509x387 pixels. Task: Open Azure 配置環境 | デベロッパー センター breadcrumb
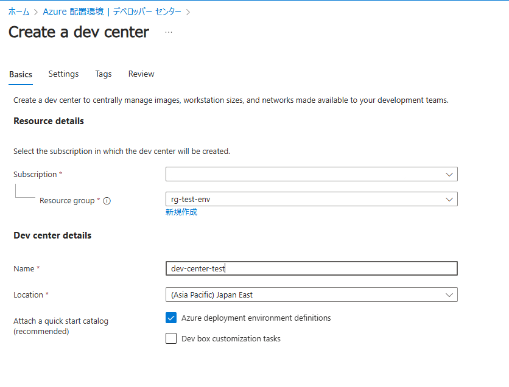pyautogui.click(x=112, y=12)
